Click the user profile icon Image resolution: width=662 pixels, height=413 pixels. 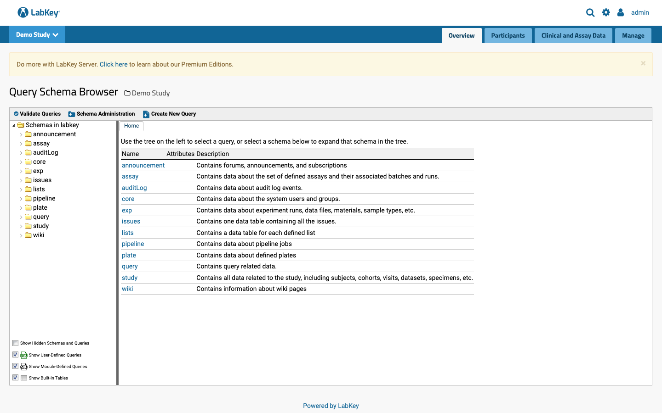click(621, 12)
